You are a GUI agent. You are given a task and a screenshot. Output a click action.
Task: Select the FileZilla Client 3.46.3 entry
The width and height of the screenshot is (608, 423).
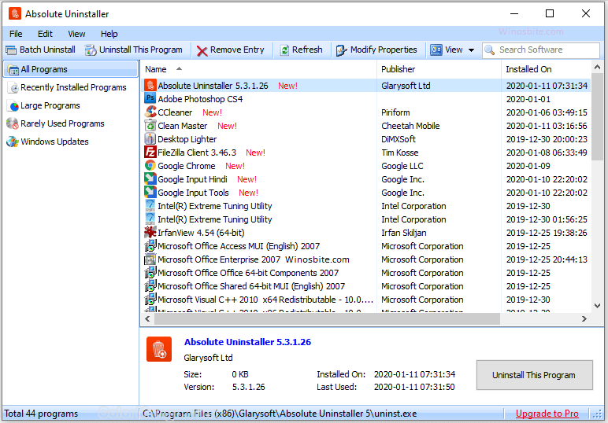[196, 153]
